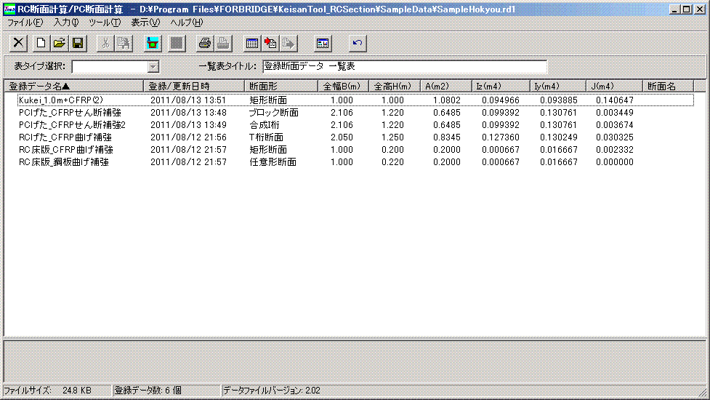Click the Iz value 0.127360

[501, 137]
